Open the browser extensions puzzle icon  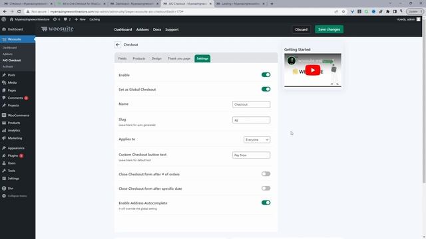coord(387,12)
